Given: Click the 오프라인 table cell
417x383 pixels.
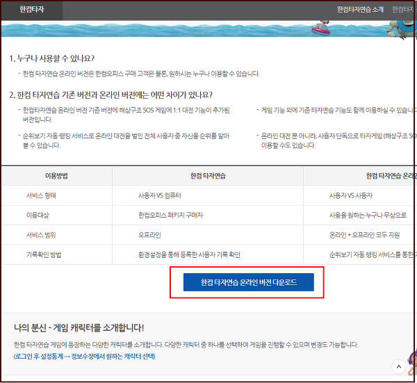Looking at the screenshot, I should [149, 235].
